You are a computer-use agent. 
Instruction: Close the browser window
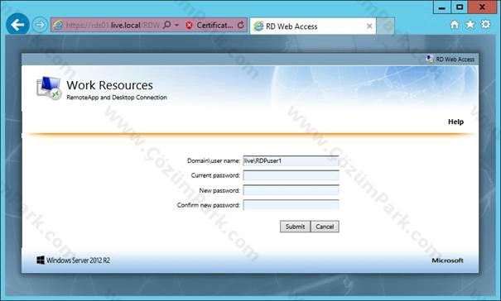(483, 7)
